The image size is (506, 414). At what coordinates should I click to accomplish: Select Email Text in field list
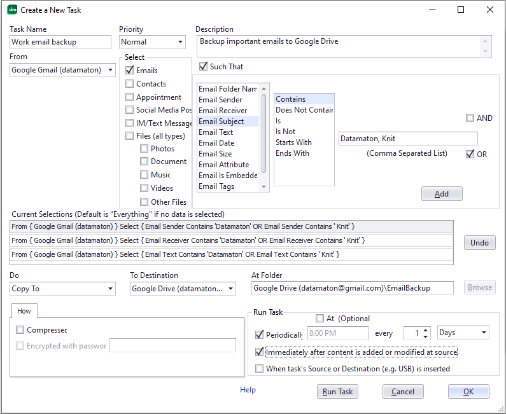(228, 132)
